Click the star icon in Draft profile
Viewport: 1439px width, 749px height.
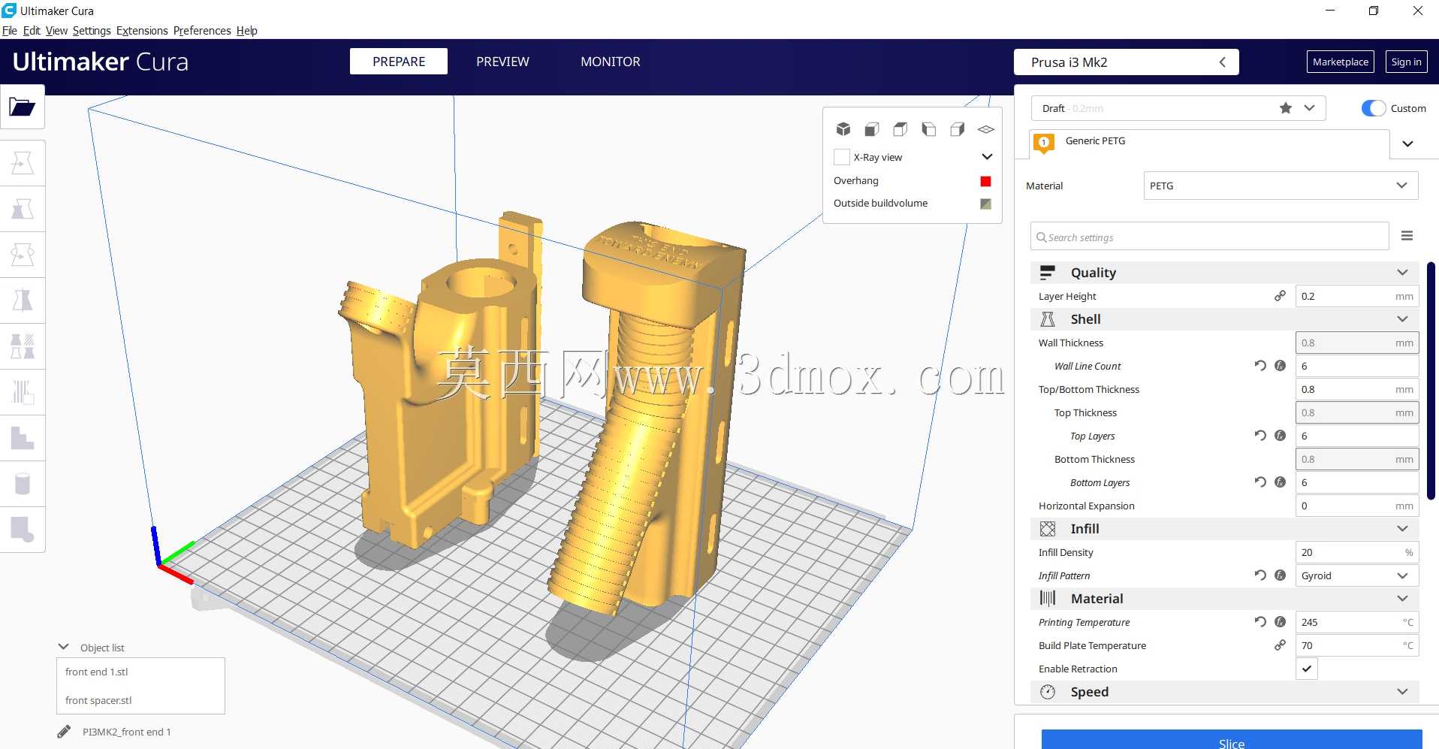(x=1286, y=108)
